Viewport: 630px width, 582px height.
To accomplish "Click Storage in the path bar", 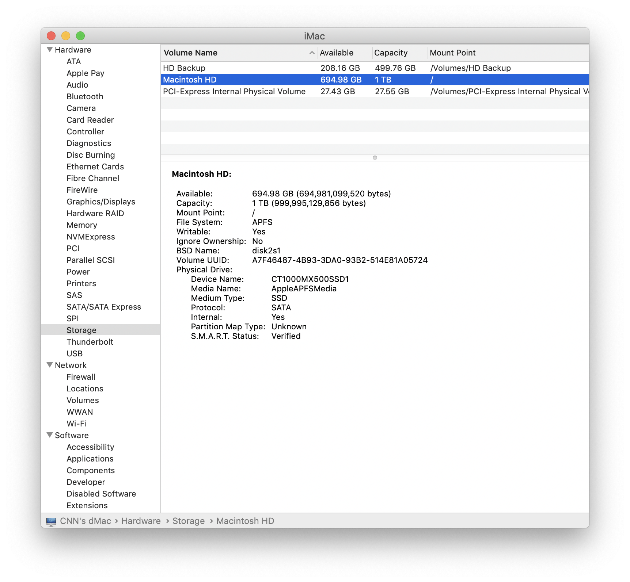I will (189, 521).
